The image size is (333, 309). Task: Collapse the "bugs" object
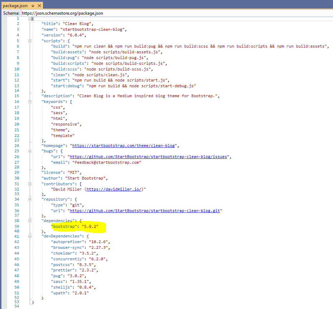click(x=30, y=151)
